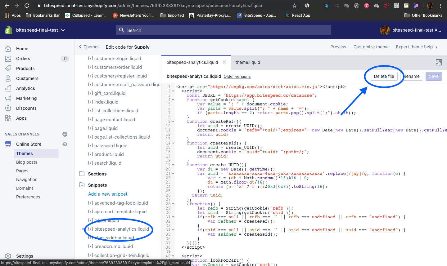Open the Chrome three-dot menu
Screen dimensions: 447x266
pos(440,6)
